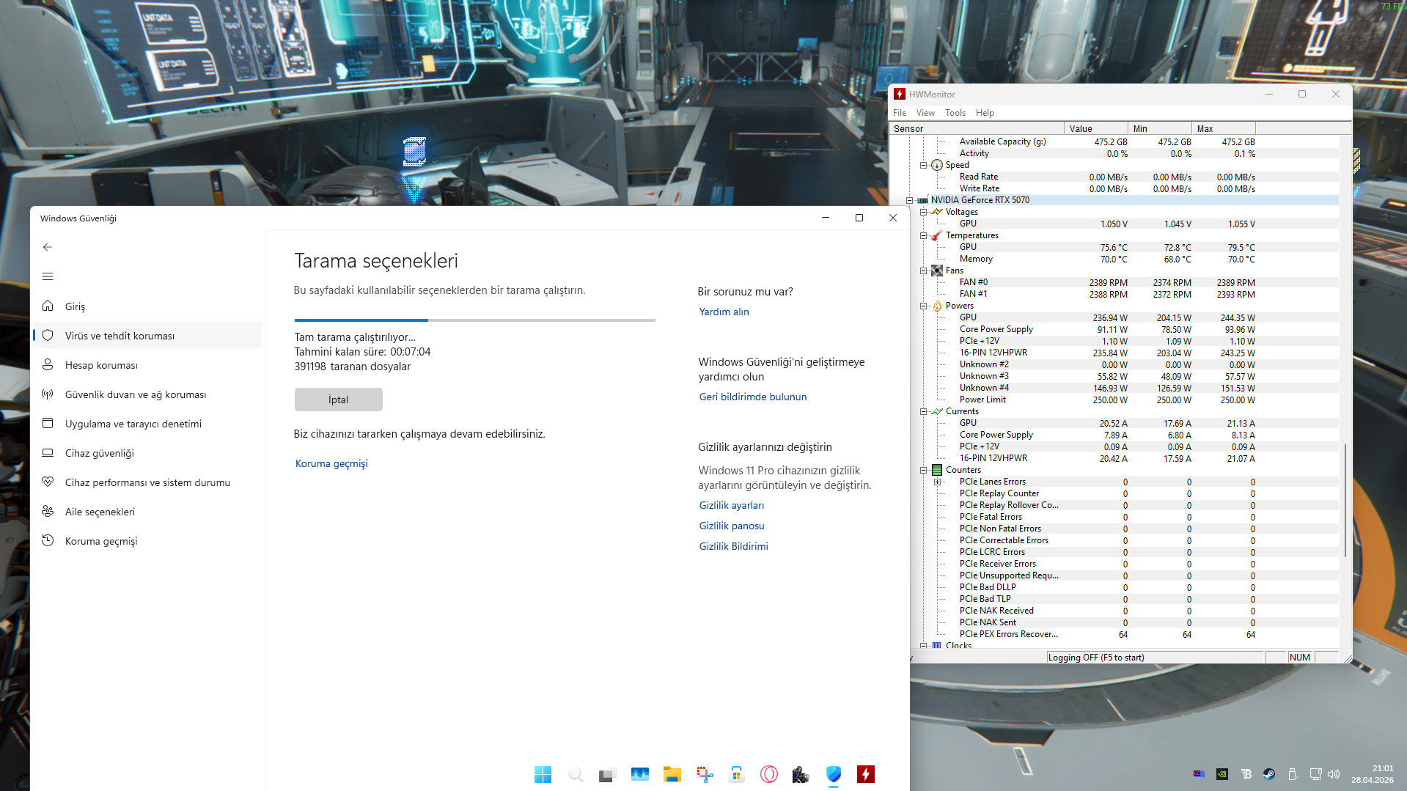This screenshot has height=791, width=1407.
Task: Click the Geri bildirimde bulunun link
Action: pyautogui.click(x=753, y=397)
